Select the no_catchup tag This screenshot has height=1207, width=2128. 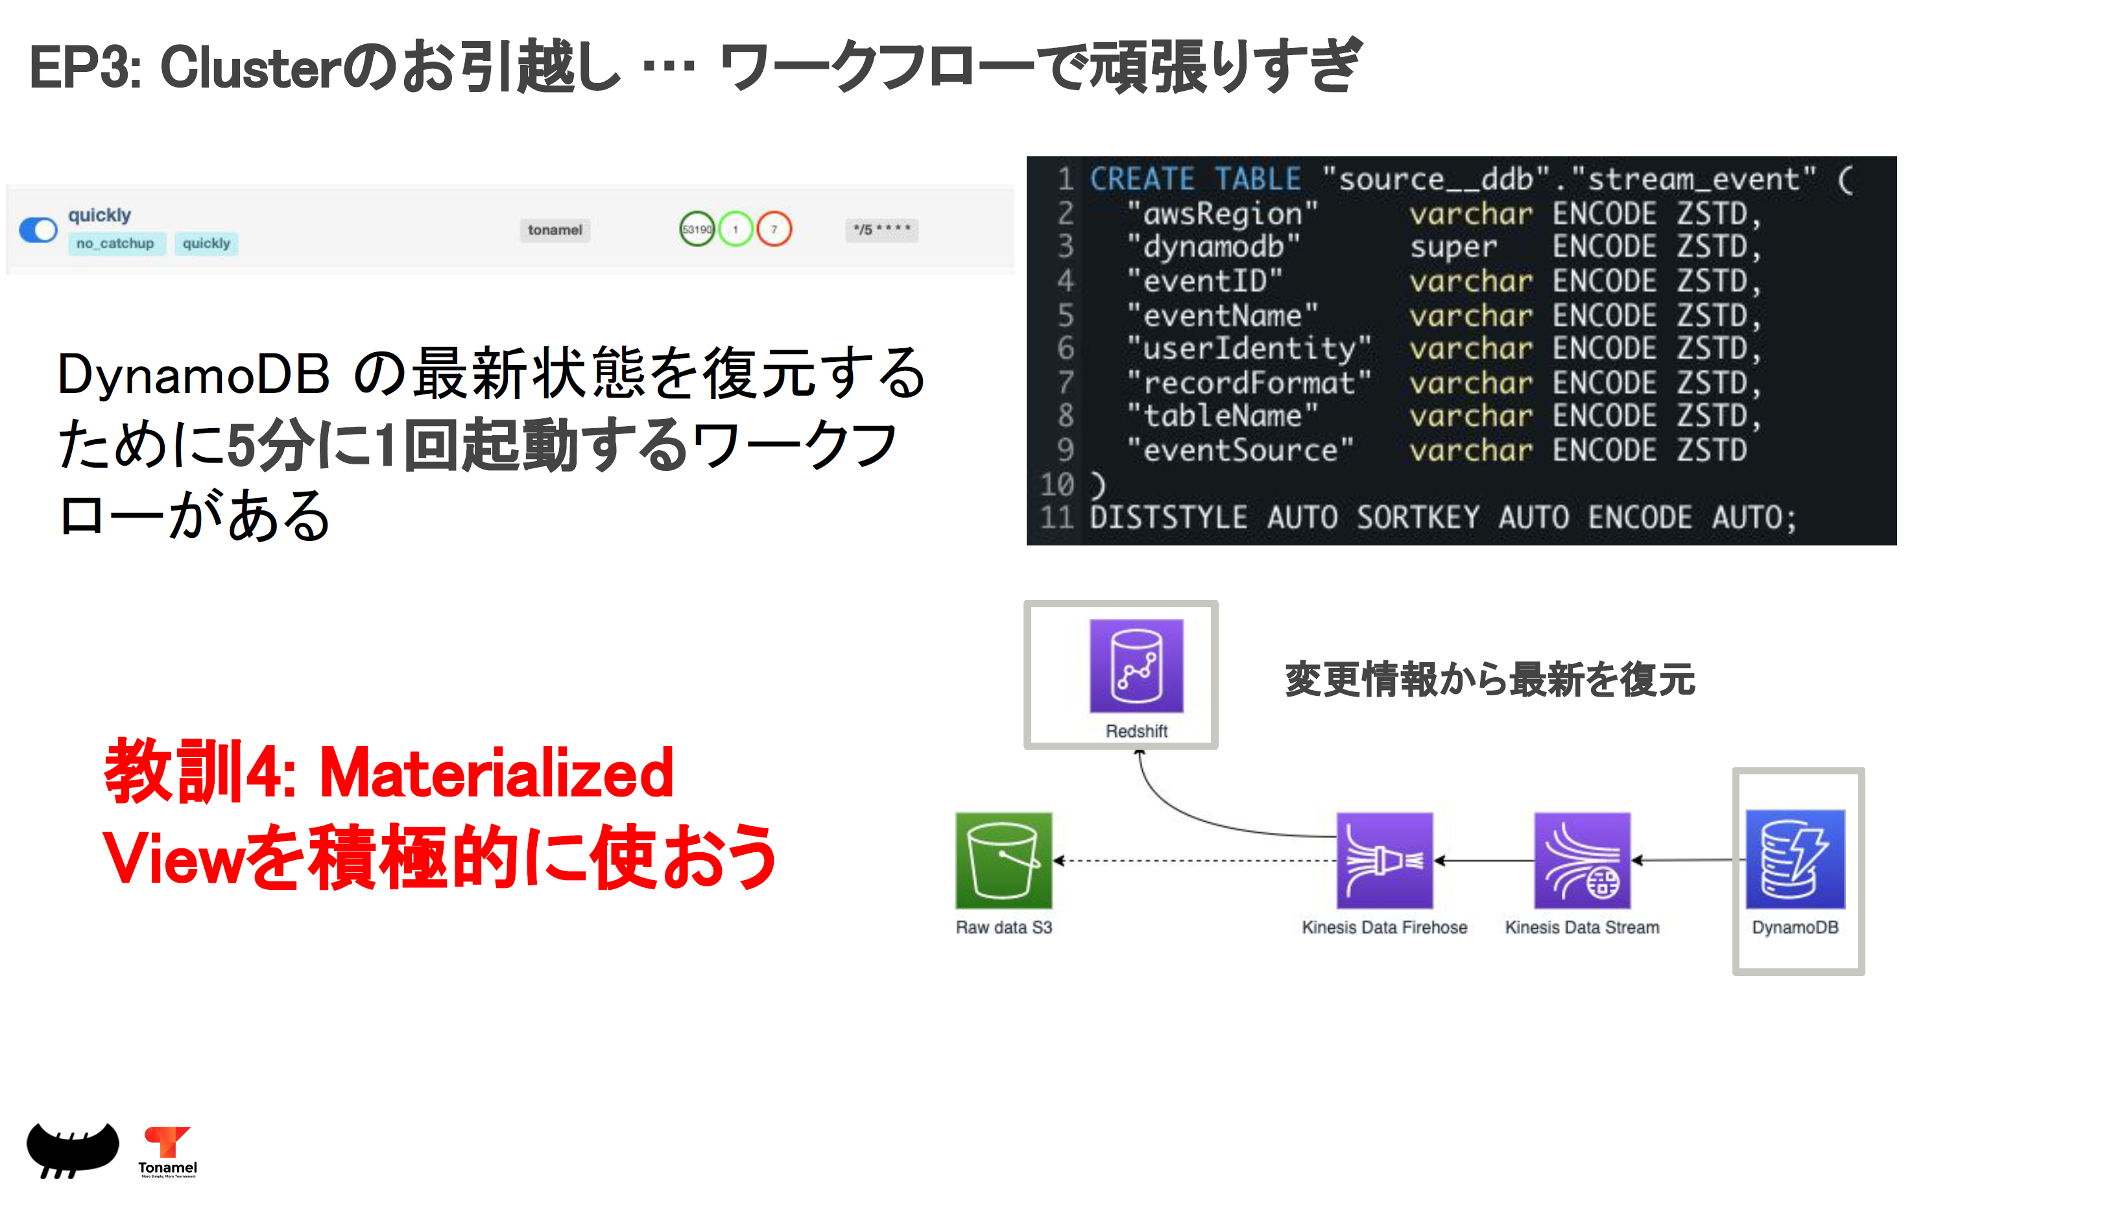115,244
